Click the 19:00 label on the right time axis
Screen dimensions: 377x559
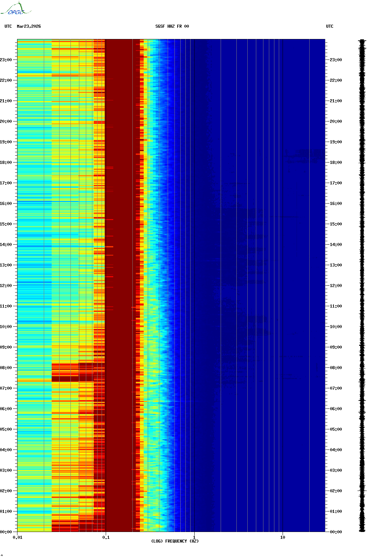coord(336,142)
